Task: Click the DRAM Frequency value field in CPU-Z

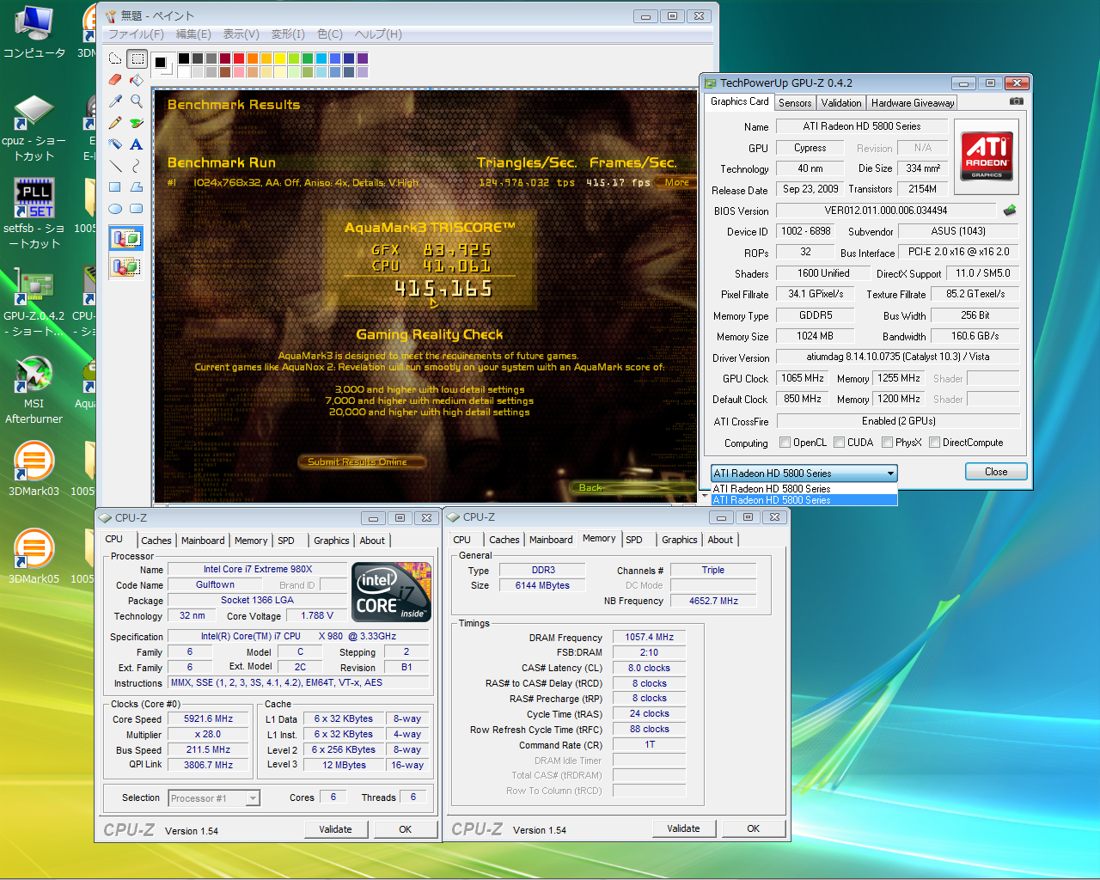Action: click(x=649, y=637)
